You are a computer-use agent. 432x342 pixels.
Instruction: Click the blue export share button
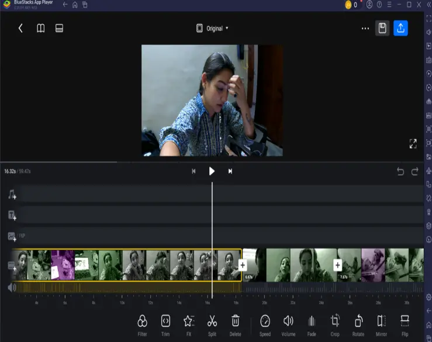400,28
